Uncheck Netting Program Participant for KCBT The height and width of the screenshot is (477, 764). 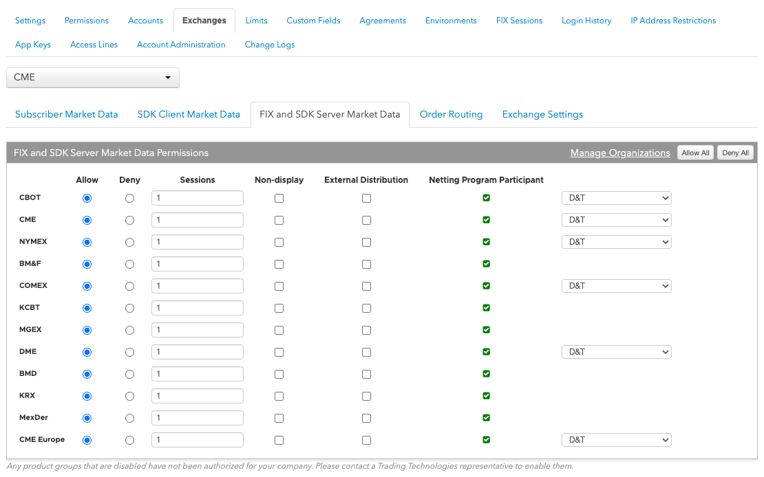(x=486, y=308)
